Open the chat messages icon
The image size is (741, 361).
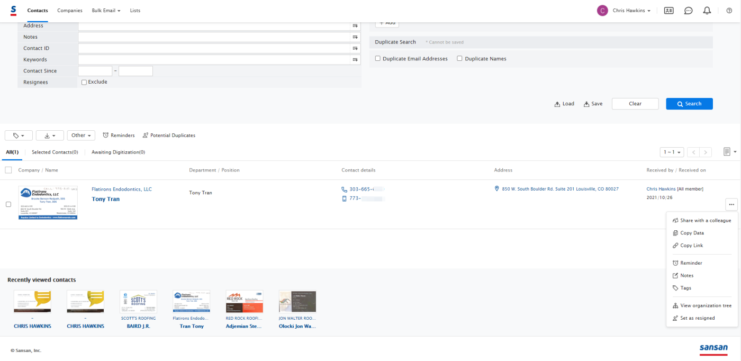tap(688, 10)
